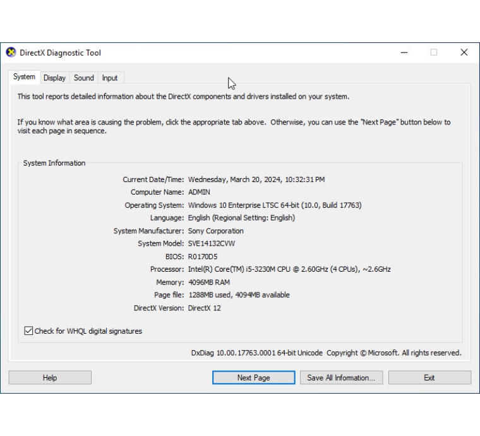Select the Computer Name value ADMIN

(x=199, y=192)
